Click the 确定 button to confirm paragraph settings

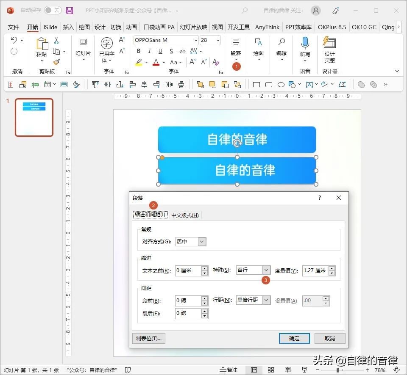(x=294, y=338)
